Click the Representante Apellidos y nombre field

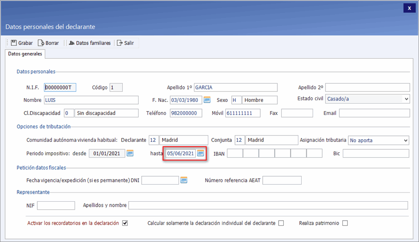pos(268,205)
